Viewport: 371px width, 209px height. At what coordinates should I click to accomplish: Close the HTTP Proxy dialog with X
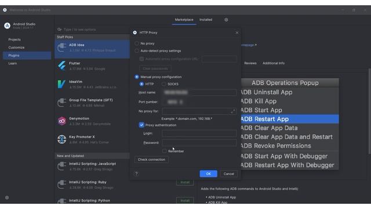237,33
